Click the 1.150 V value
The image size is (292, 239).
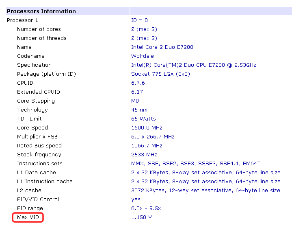[x=141, y=217]
